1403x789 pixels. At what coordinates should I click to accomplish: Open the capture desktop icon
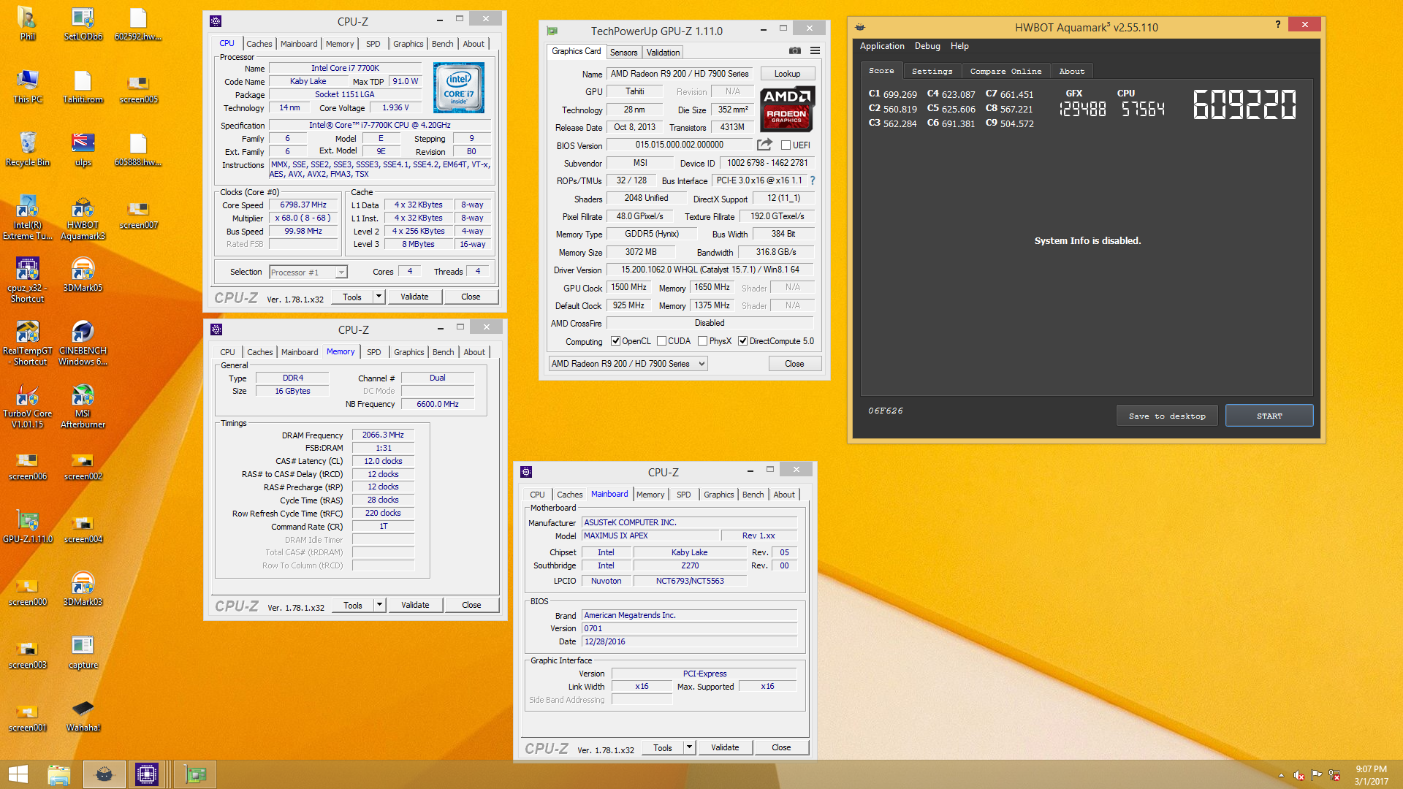pos(83,652)
